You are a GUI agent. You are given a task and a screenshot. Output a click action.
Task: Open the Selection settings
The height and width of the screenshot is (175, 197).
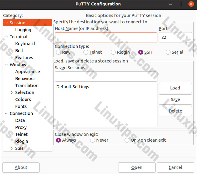tap(25, 93)
